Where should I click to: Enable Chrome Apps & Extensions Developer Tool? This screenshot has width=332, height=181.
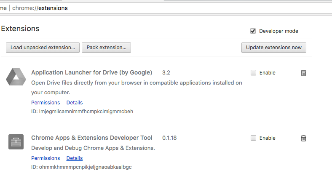pyautogui.click(x=253, y=138)
